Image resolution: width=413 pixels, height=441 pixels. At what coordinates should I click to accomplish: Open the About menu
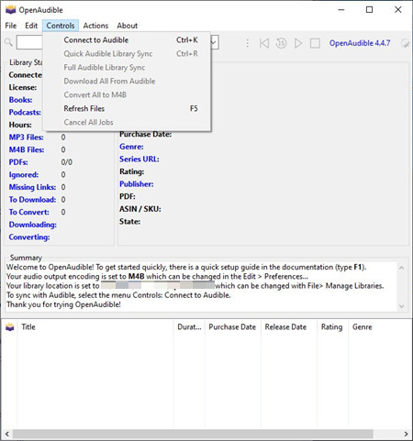(127, 26)
